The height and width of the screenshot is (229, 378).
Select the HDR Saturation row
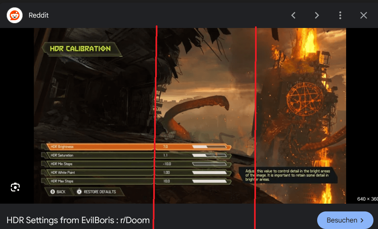(136, 155)
